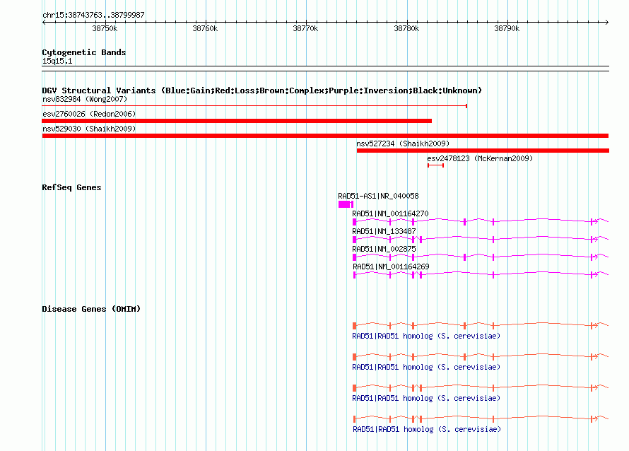Open the topmost RAD51 homolog OMIM link
629x451 pixels.
(x=426, y=336)
